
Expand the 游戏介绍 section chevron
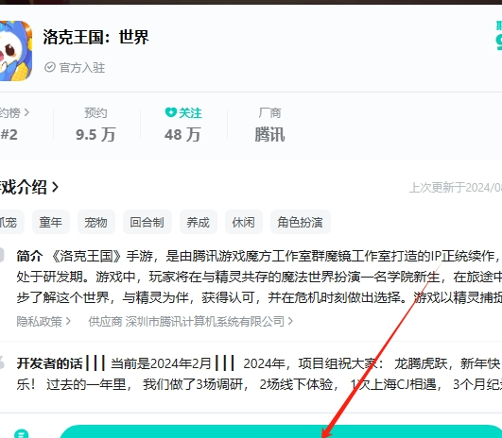pyautogui.click(x=55, y=187)
